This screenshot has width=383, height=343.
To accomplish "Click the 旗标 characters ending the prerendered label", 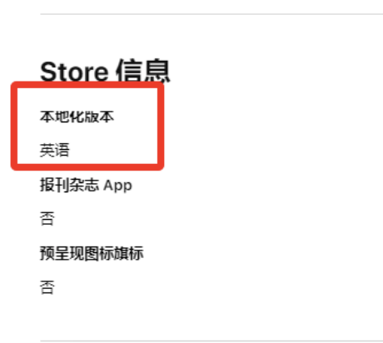I will [128, 253].
